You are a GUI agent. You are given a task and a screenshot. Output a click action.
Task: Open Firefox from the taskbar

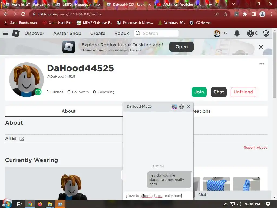[x=40, y=204]
